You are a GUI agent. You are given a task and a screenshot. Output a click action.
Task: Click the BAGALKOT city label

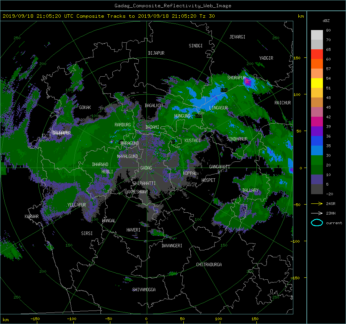tap(154, 106)
